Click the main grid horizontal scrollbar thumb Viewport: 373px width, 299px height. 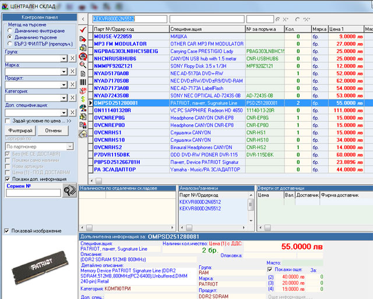98,181
